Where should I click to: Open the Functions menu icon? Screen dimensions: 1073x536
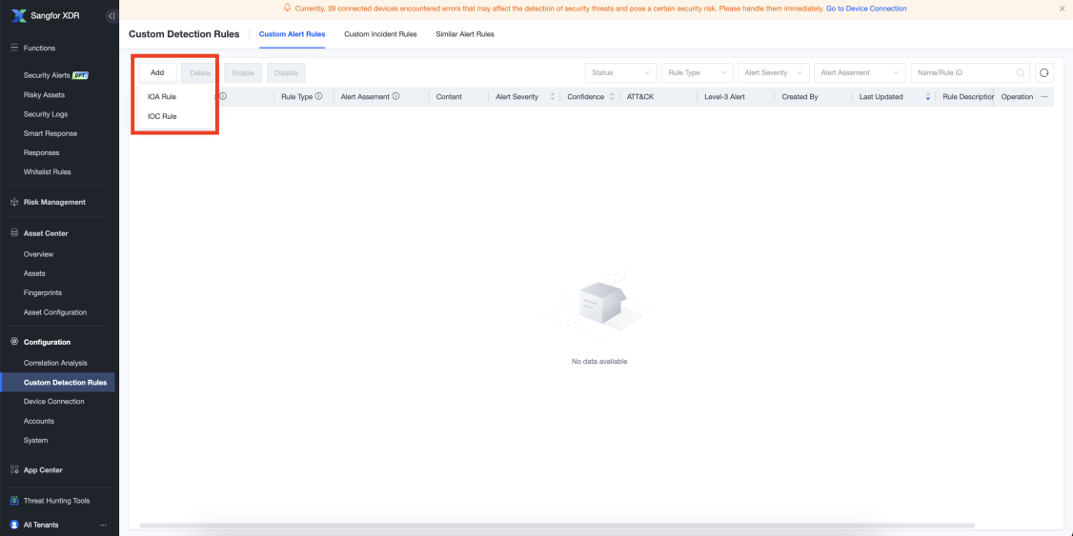click(x=14, y=48)
